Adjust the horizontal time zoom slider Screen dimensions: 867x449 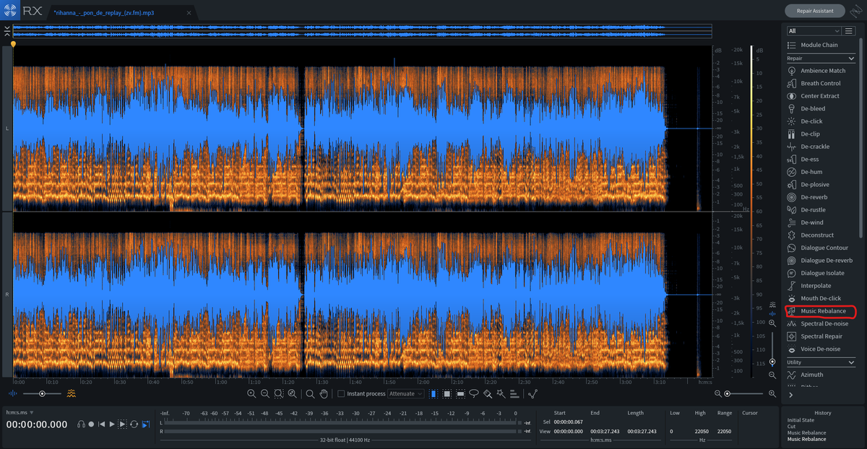[742, 393]
